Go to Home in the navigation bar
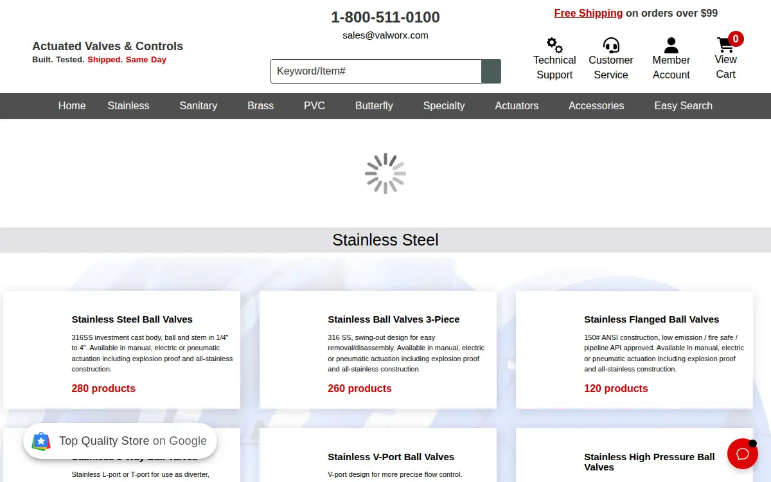Screen dimensions: 771x482 click(72, 106)
